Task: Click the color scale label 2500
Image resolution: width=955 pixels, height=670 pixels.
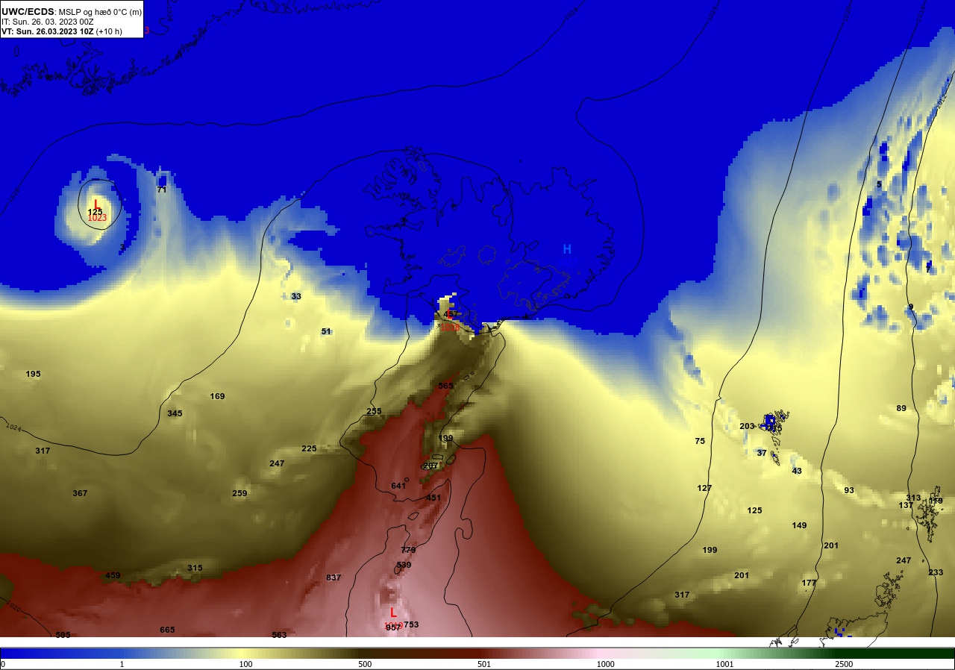Action: click(x=844, y=664)
